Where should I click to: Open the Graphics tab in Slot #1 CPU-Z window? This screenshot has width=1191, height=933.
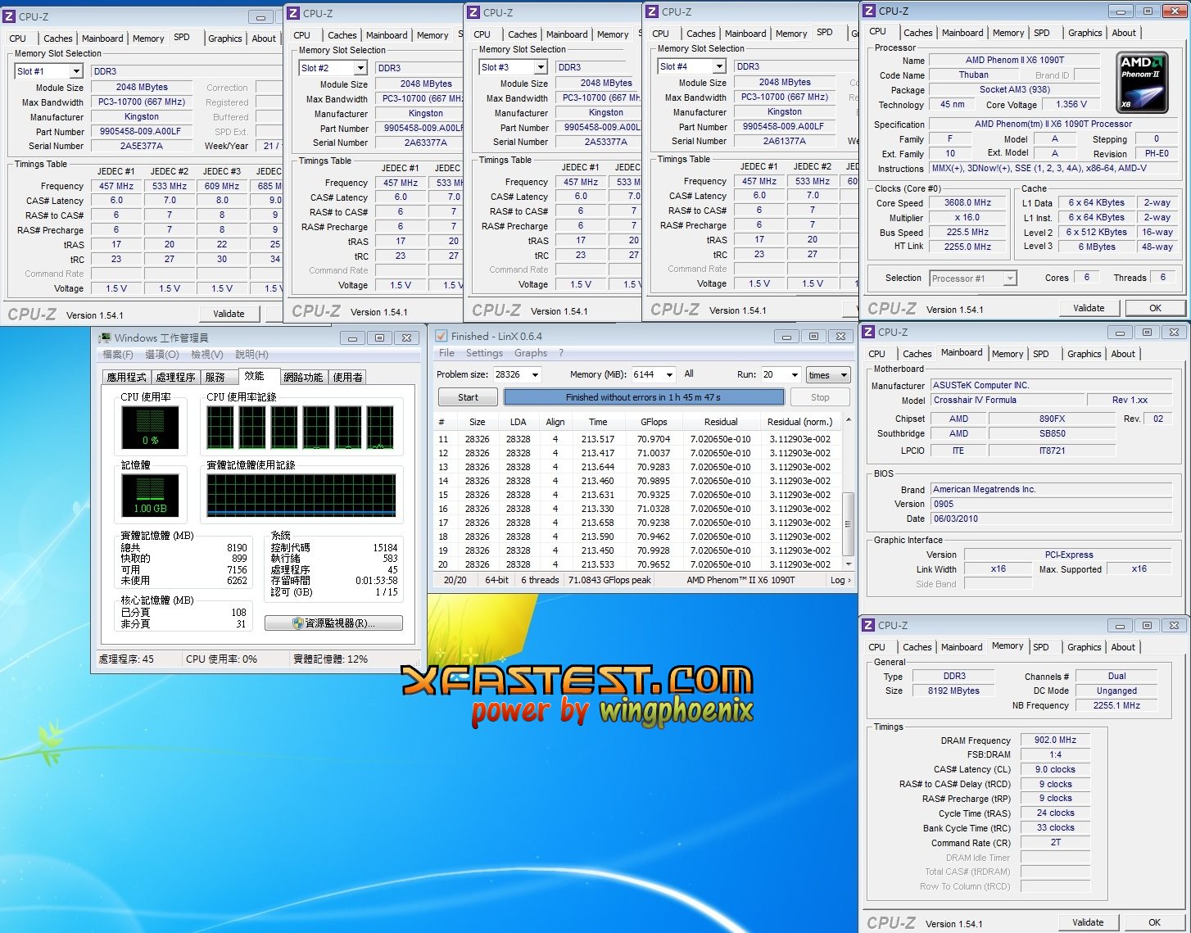click(x=224, y=38)
